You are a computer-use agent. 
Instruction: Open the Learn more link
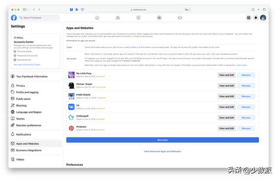(x=242, y=65)
